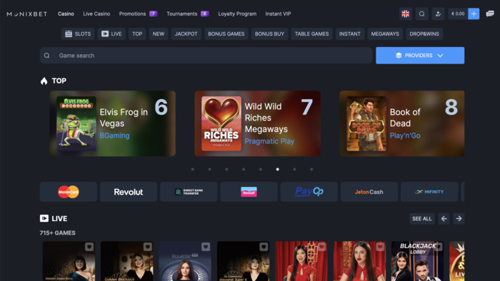Screen dimensions: 500x281
Task: Select JetonCash payment option
Action: (x=369, y=192)
